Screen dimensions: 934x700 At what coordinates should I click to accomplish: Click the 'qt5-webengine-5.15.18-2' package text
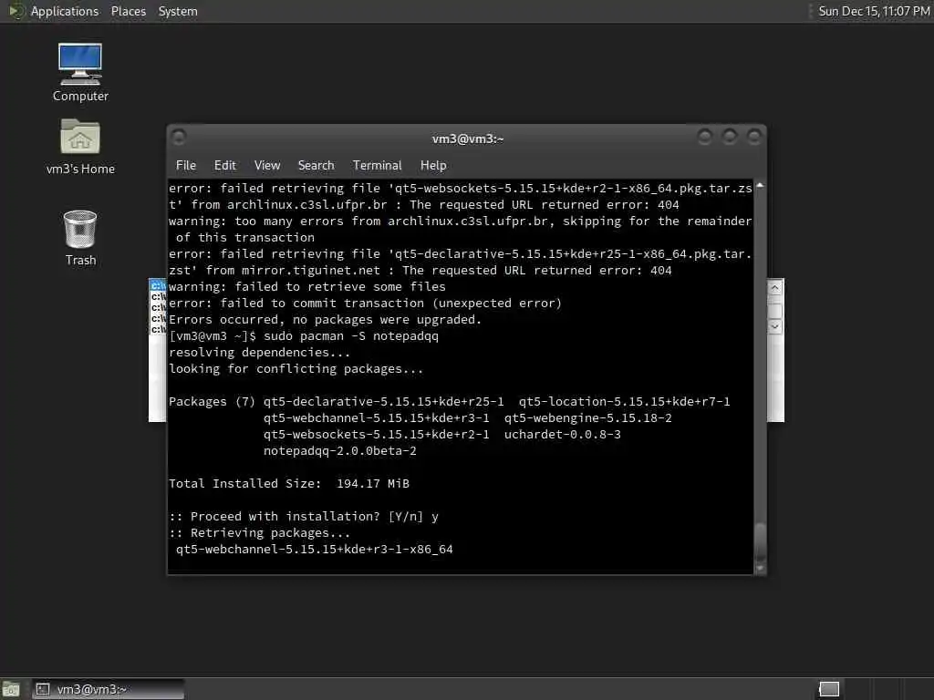(588, 417)
